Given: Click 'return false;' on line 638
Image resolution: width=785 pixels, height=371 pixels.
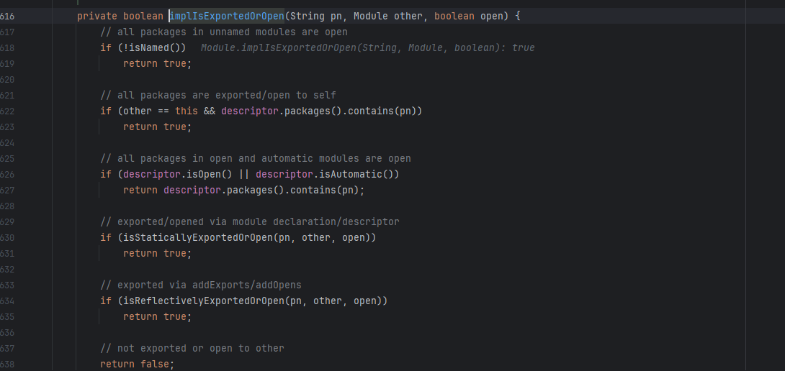Looking at the screenshot, I should pyautogui.click(x=137, y=365).
